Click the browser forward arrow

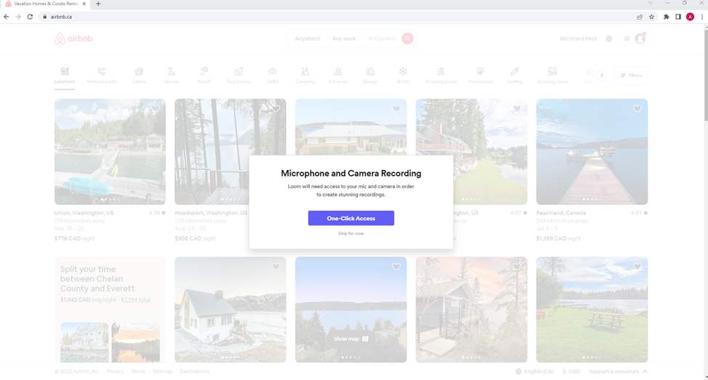18,17
